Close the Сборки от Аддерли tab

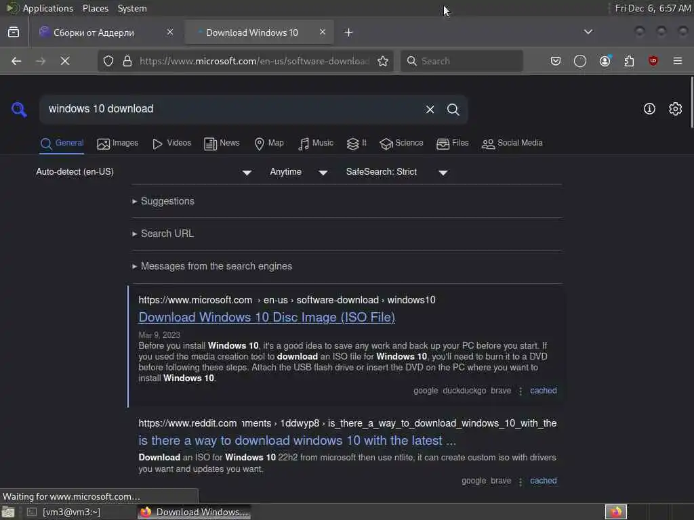tap(170, 32)
